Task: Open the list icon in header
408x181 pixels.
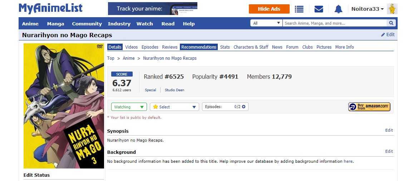Action: [x=299, y=9]
